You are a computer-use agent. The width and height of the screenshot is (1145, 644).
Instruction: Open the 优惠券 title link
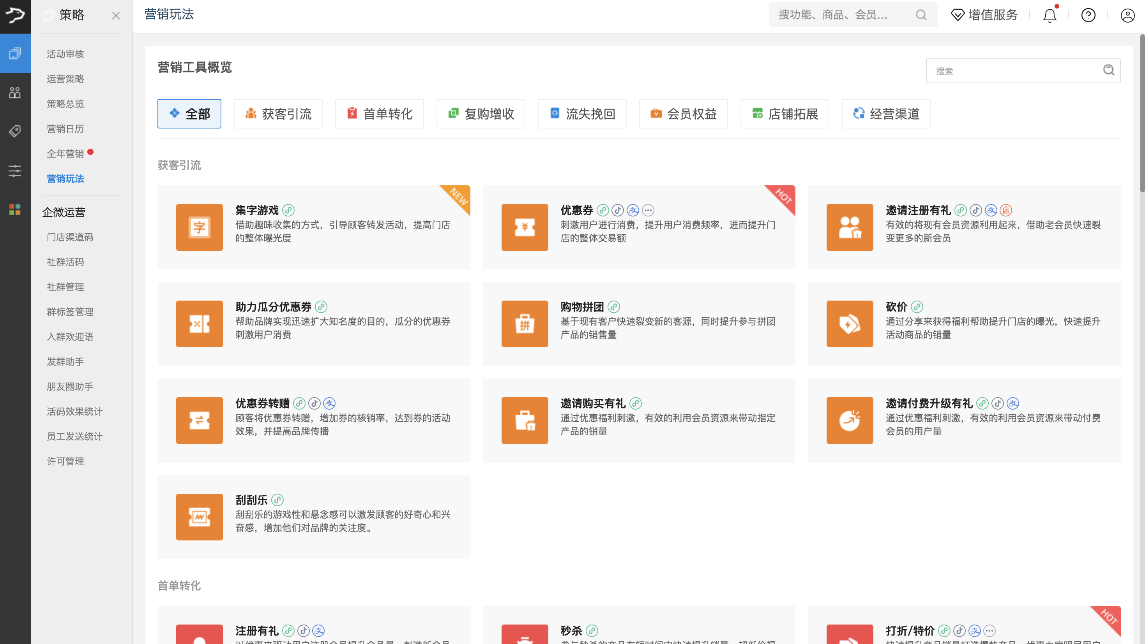[x=576, y=210]
